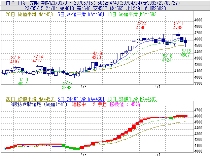Click the 終4565 closing price value
The image size is (210, 159).
tap(116, 8)
